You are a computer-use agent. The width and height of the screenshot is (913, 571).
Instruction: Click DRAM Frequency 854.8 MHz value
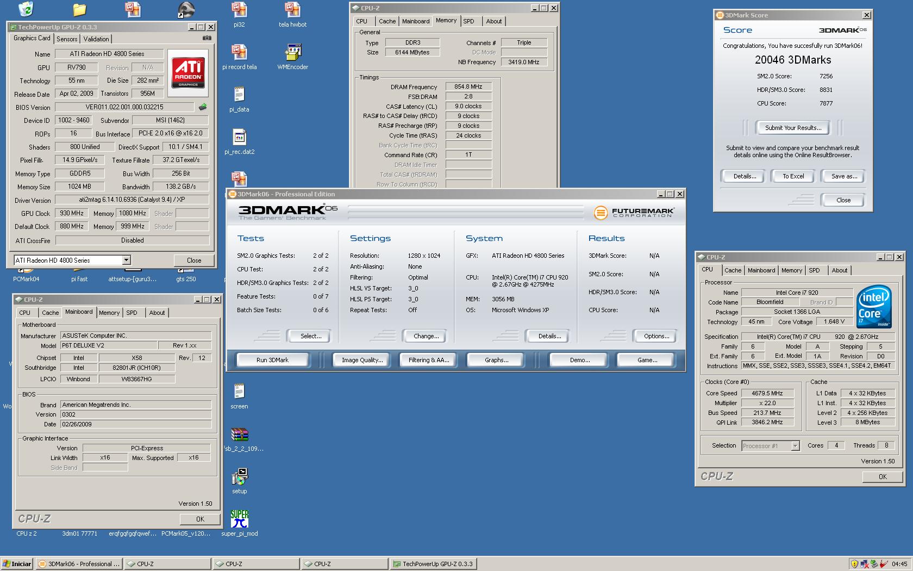[468, 86]
